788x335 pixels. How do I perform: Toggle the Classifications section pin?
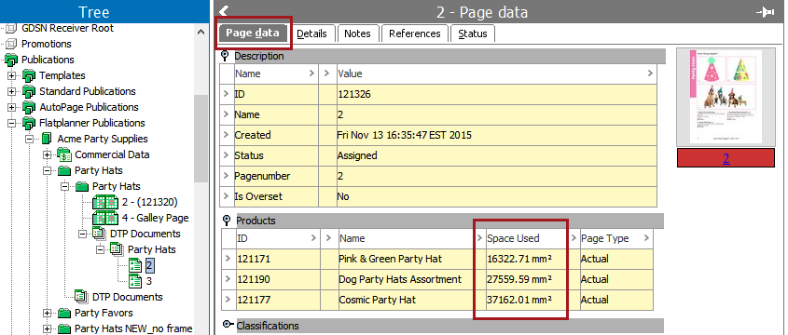coord(228,326)
